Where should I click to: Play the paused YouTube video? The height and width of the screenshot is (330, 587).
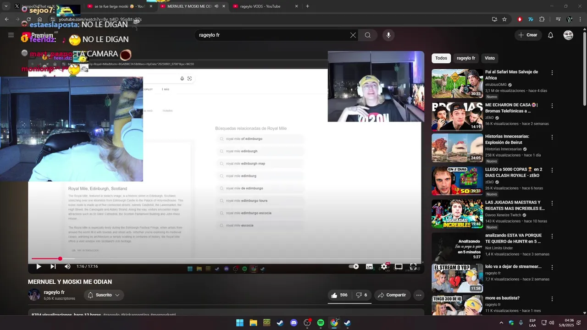(39, 266)
